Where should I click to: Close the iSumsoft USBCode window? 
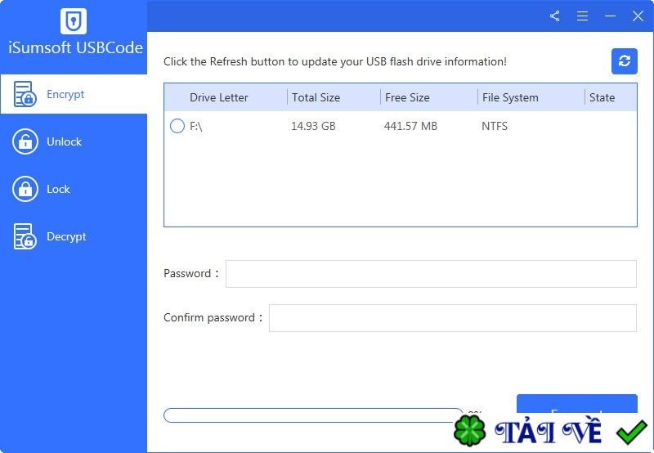638,16
